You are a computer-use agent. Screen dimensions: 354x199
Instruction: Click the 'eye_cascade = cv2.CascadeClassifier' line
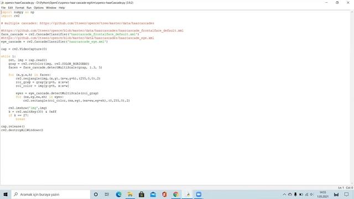point(54,41)
